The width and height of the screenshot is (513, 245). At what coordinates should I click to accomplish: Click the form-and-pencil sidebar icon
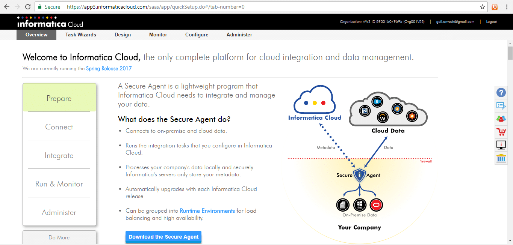pos(501,105)
